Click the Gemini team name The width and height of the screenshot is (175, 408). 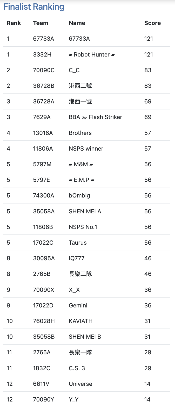tap(78, 305)
